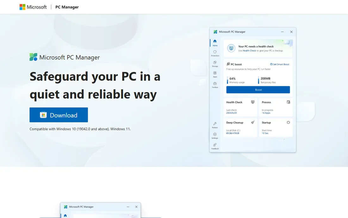Click Home icon in lower PC Manager preview

click(65, 215)
